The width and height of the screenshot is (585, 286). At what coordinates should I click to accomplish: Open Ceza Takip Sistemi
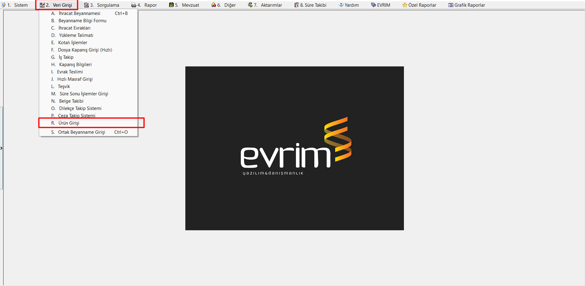tap(88, 115)
